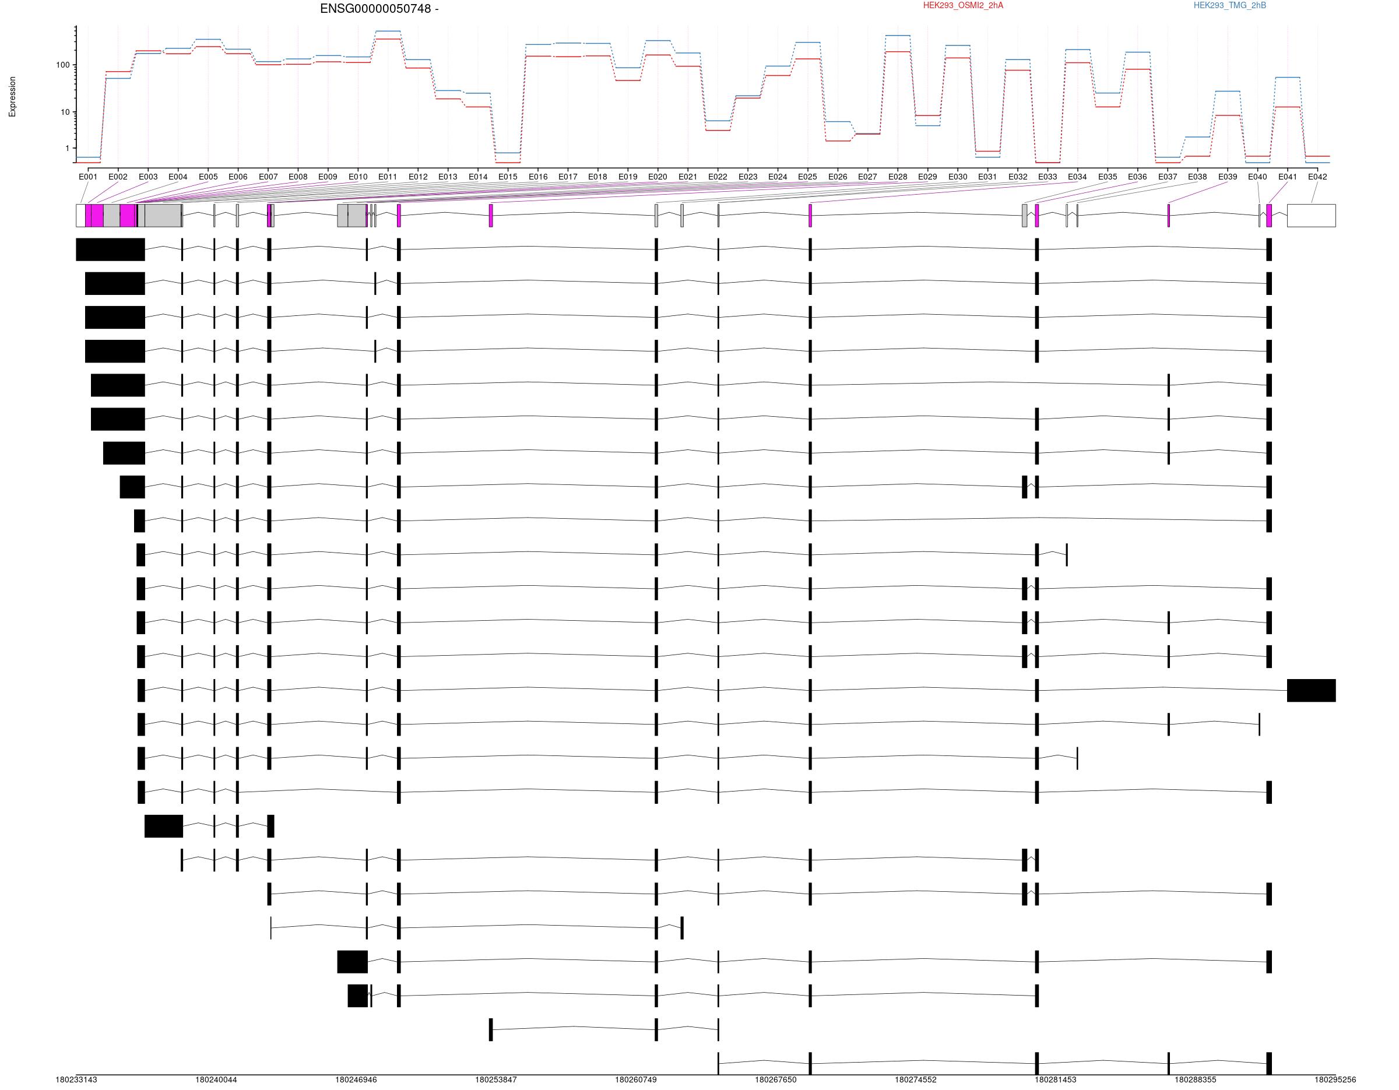Click genomic coordinate 180267650

tap(776, 1080)
